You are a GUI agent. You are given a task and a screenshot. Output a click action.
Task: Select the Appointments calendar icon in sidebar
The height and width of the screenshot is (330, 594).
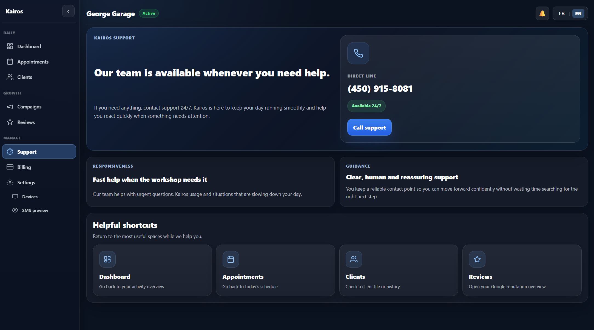coord(10,62)
